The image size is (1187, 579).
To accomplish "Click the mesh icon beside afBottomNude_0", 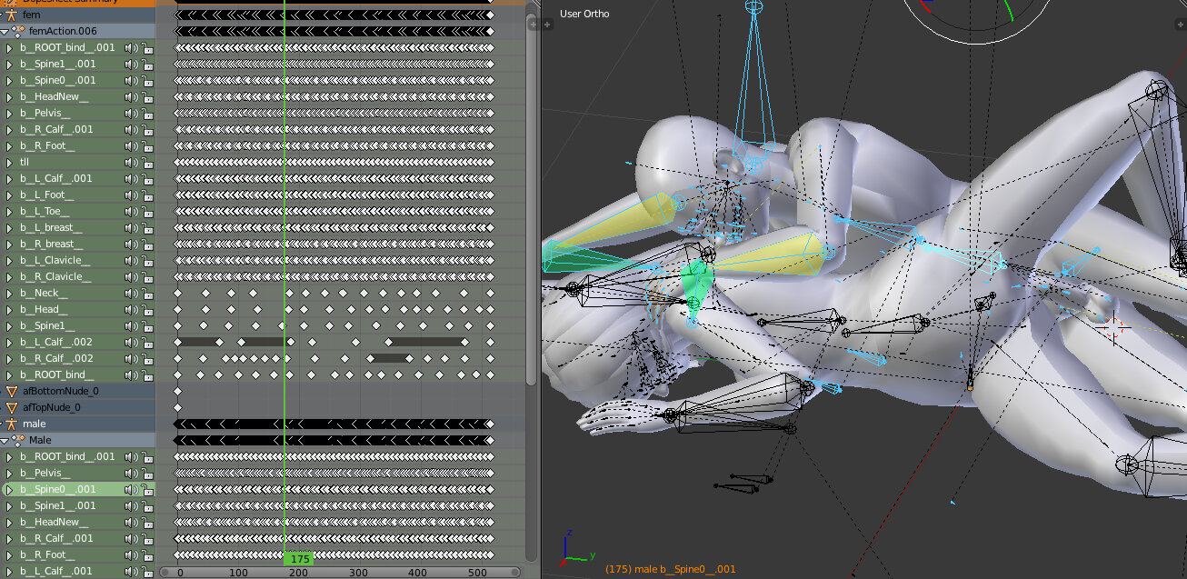I will 12,391.
